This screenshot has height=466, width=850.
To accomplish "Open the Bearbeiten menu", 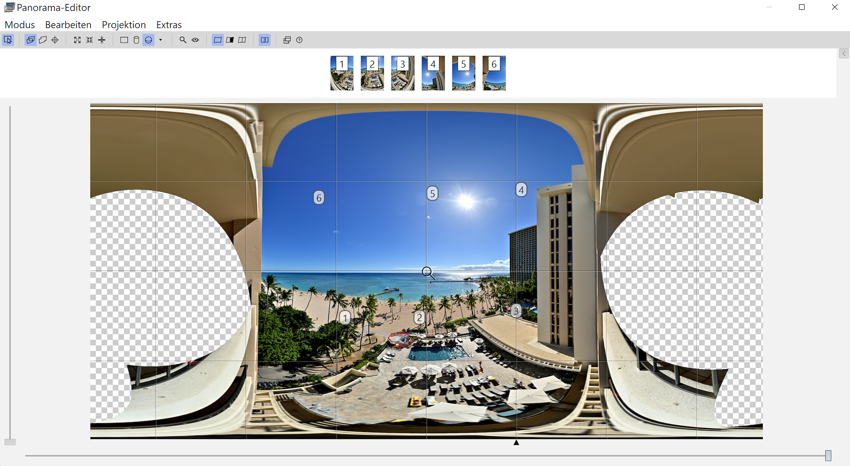I will click(68, 25).
